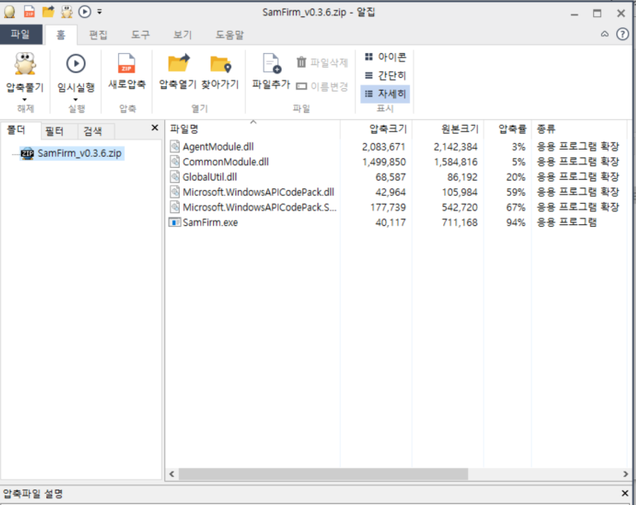The image size is (636, 505).
Task: Sort by the 종류 column header
Action: [580, 129]
